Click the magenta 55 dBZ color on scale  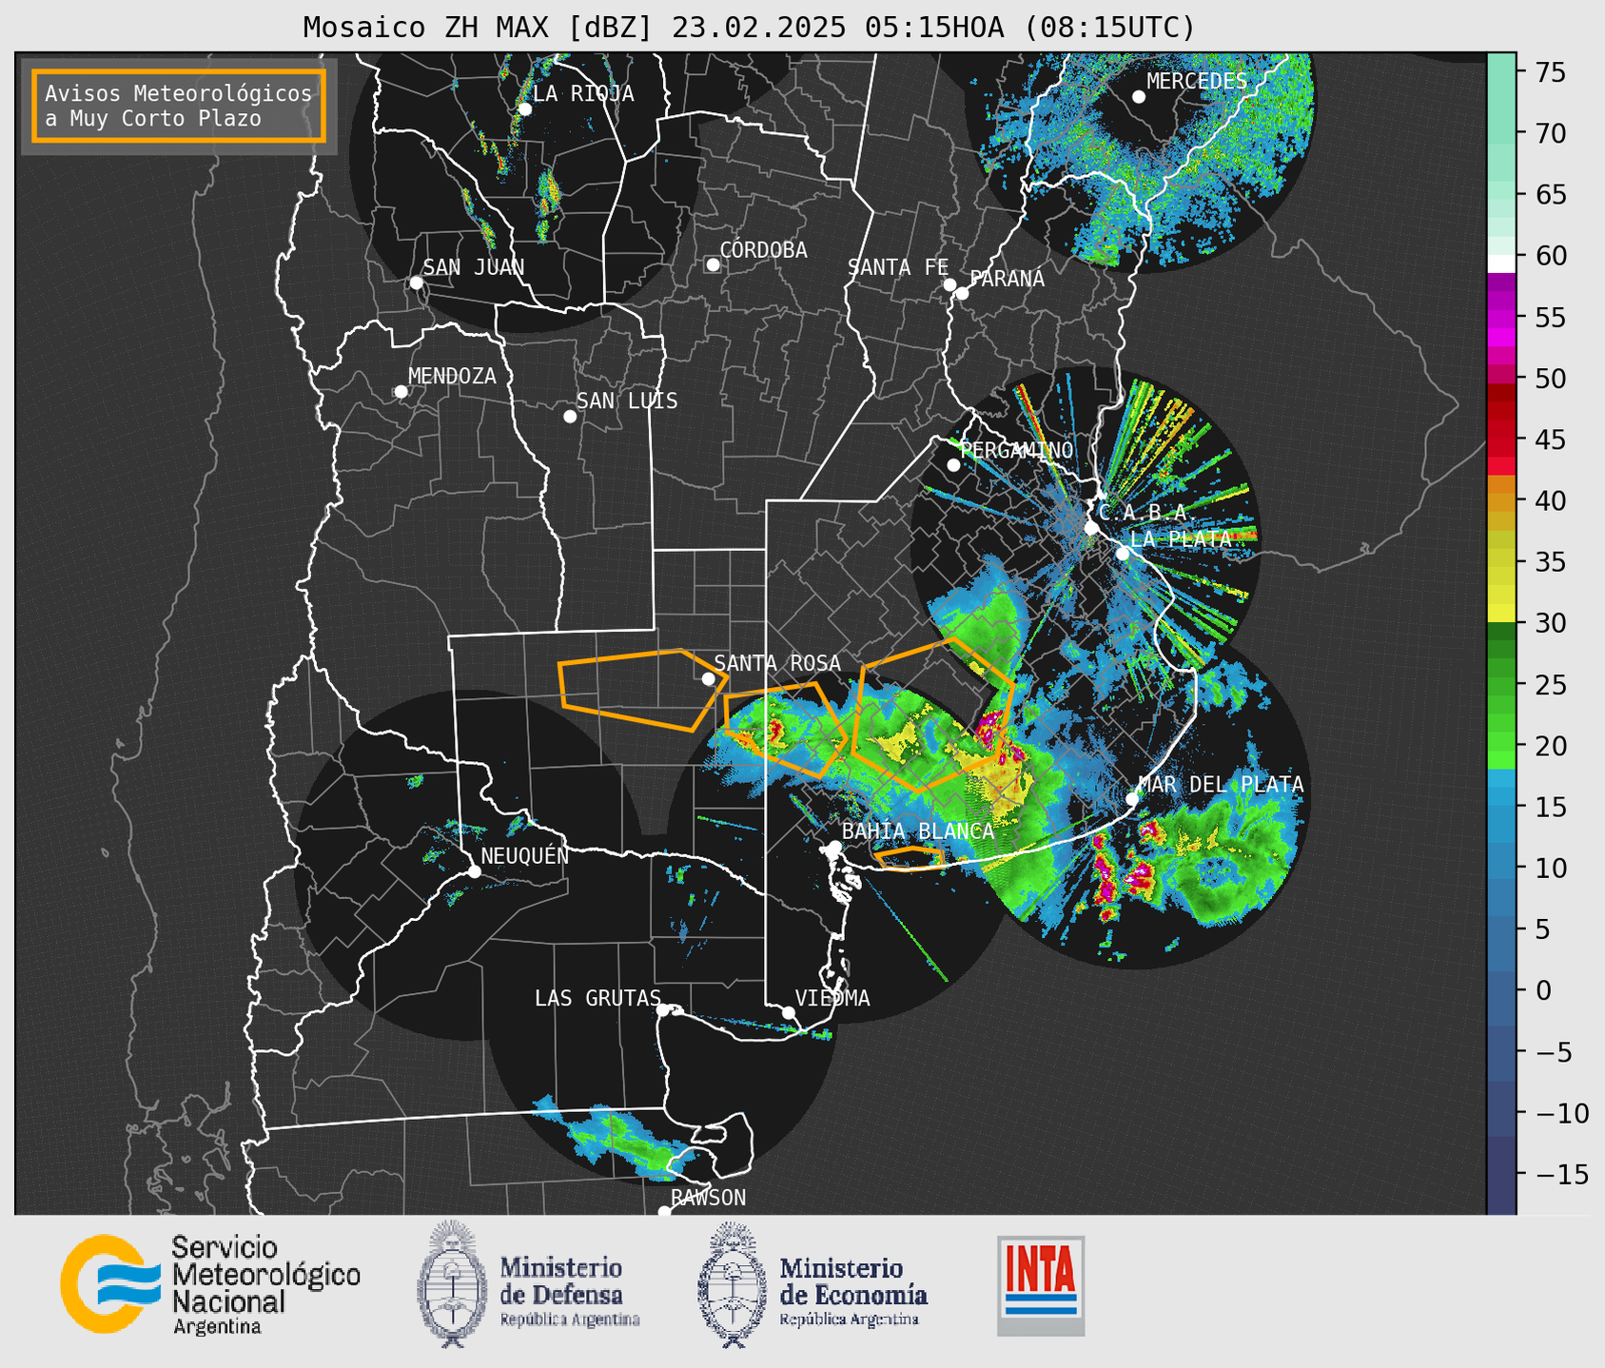click(1501, 318)
